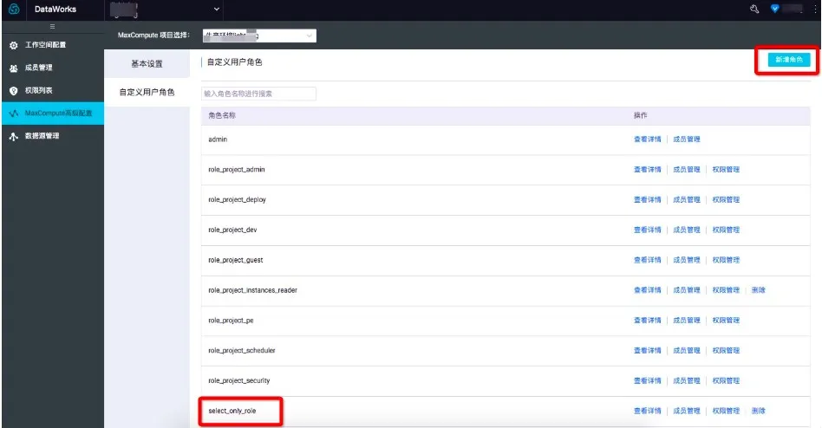Open 权限管理 for role_project_instances_reader
This screenshot has height=428, width=822.
click(726, 290)
